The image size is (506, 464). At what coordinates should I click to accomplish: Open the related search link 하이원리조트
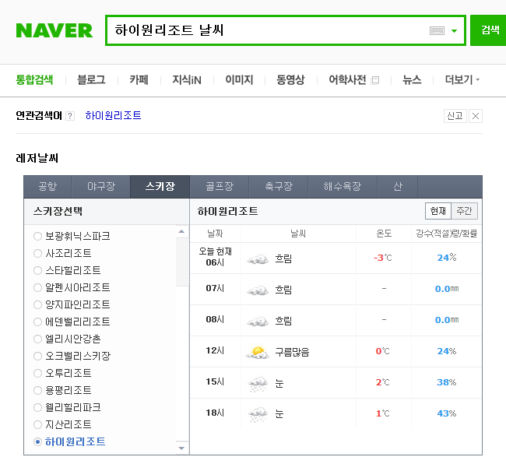pos(114,115)
